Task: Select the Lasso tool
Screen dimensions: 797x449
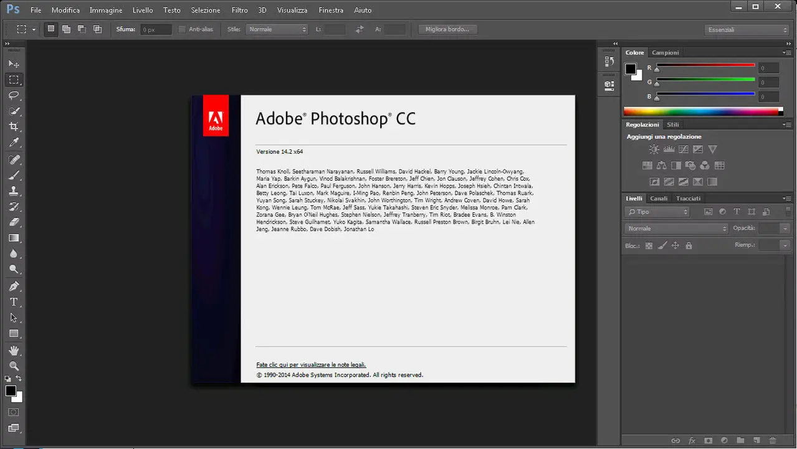Action: click(x=14, y=95)
